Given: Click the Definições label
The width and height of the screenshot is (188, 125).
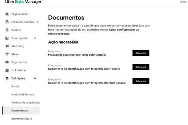Looking at the screenshot, I should [x=18, y=78].
